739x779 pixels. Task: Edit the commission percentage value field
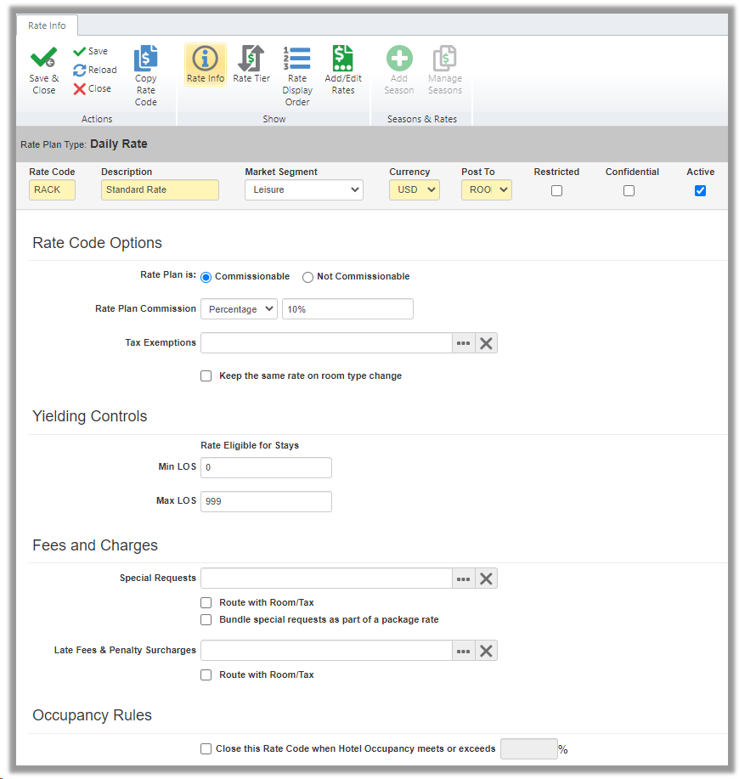coord(347,309)
